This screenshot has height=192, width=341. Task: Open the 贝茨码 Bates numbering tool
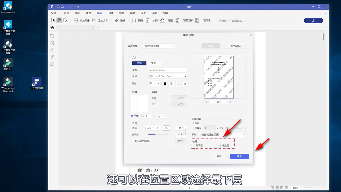[203, 21]
